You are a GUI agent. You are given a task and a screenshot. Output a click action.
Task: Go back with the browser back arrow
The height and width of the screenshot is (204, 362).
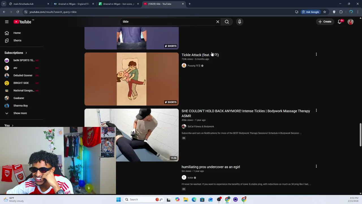4,12
